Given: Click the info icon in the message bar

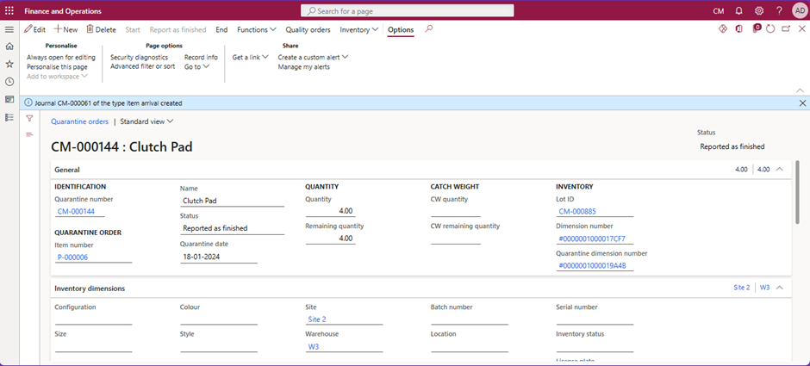Looking at the screenshot, I should [x=28, y=103].
